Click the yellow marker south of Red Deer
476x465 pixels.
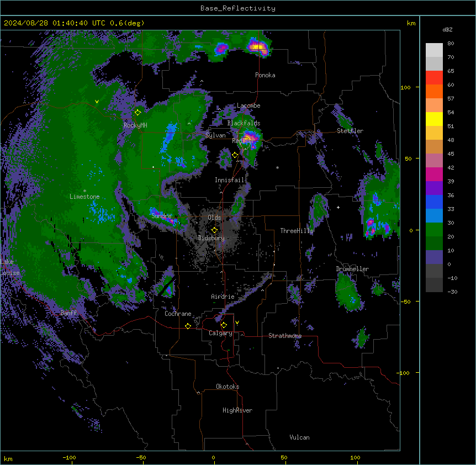(235, 155)
